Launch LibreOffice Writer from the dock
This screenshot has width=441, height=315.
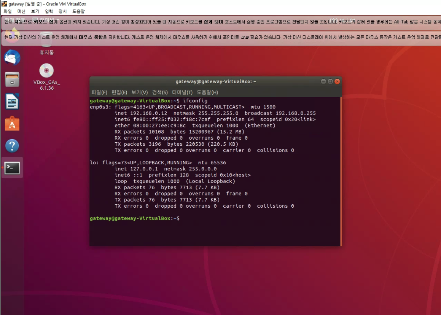[12, 102]
